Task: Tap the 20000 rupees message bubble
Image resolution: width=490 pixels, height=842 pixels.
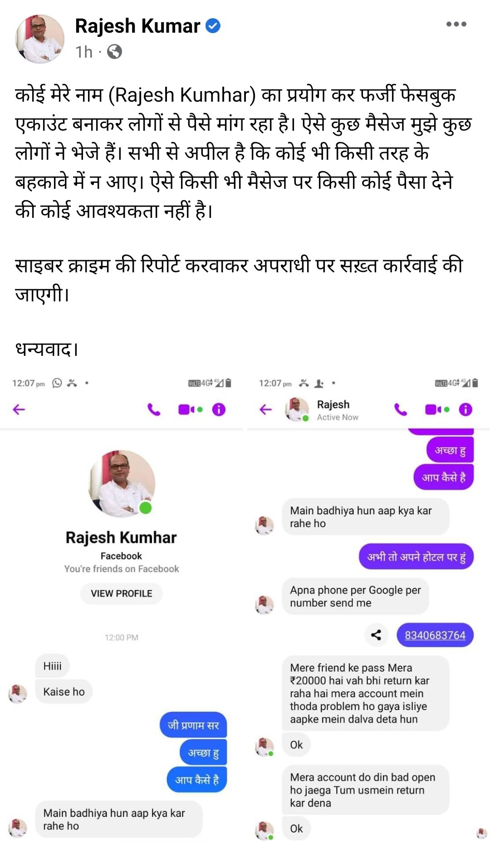Action: click(x=366, y=693)
